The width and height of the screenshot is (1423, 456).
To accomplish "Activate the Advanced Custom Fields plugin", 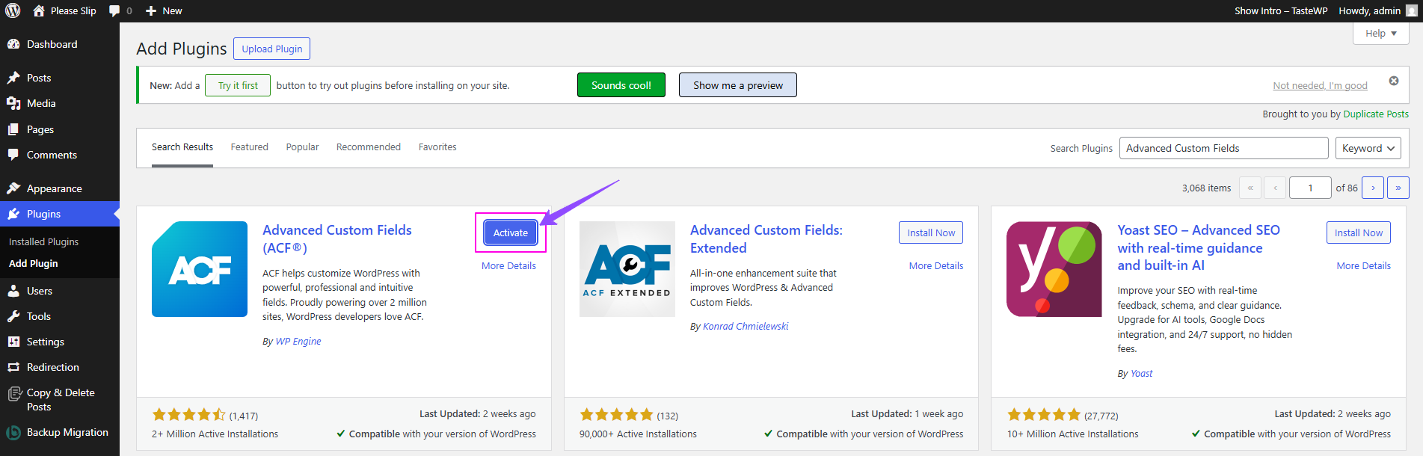I will [511, 232].
